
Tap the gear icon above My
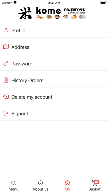(67, 183)
